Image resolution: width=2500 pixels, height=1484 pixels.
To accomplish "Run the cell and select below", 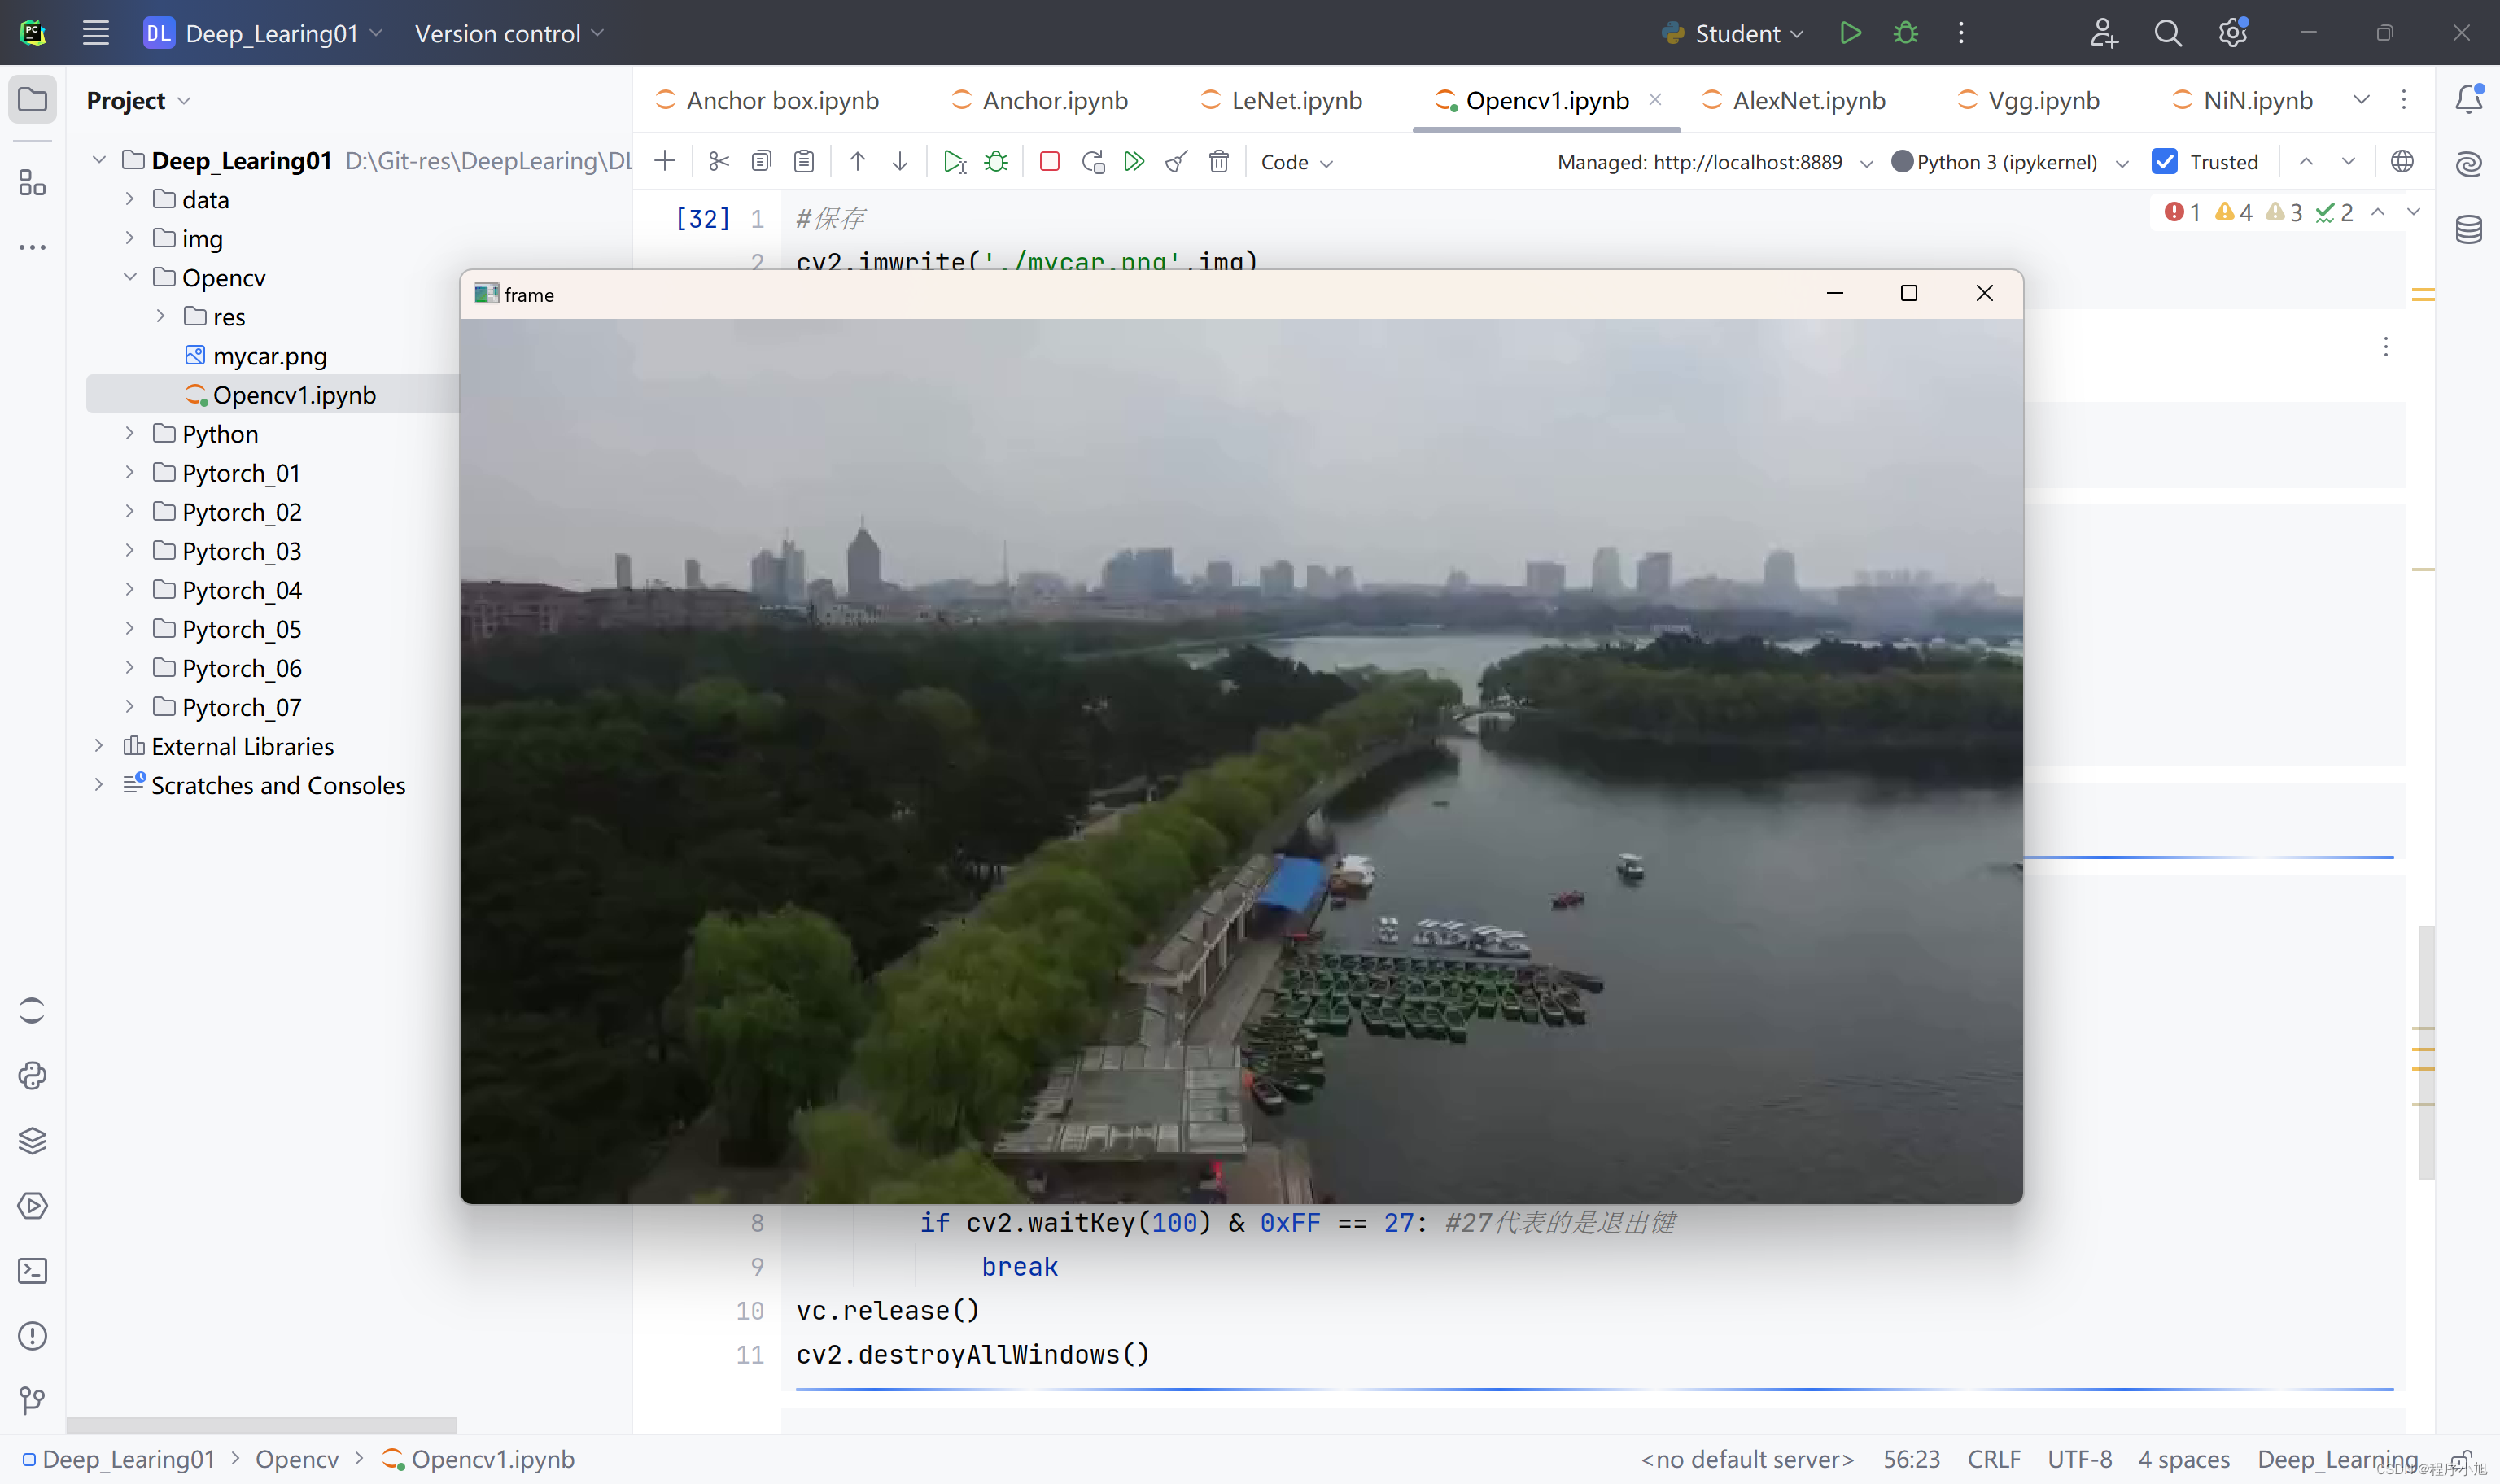I will [955, 161].
